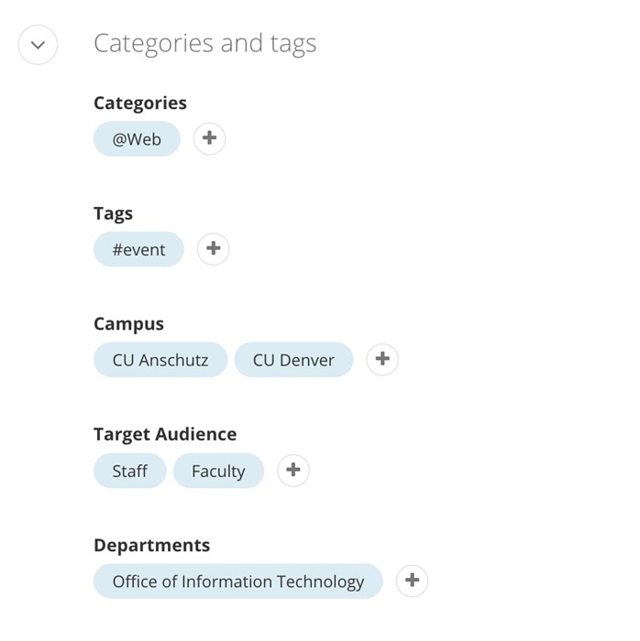Select the Staff audience chip
The height and width of the screenshot is (641, 640).
click(x=129, y=471)
